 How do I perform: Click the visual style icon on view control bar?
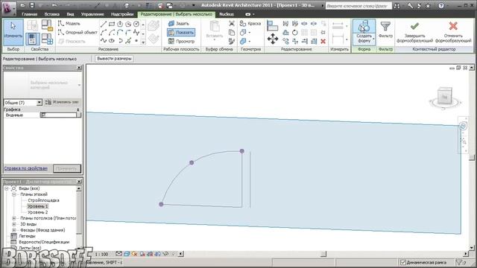(127, 254)
